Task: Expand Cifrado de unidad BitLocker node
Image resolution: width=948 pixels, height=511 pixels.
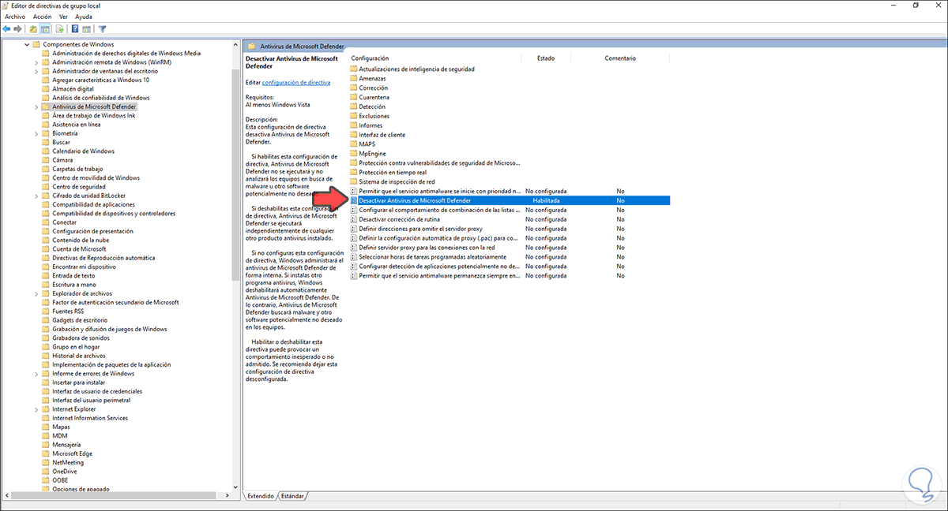Action: point(36,196)
